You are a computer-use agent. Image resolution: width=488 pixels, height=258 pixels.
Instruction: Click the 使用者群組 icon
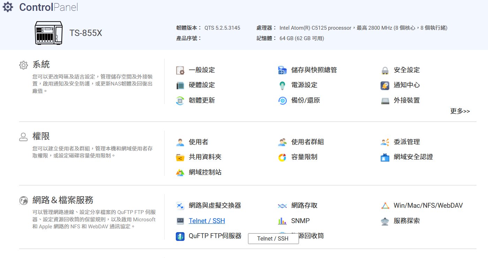click(x=282, y=142)
